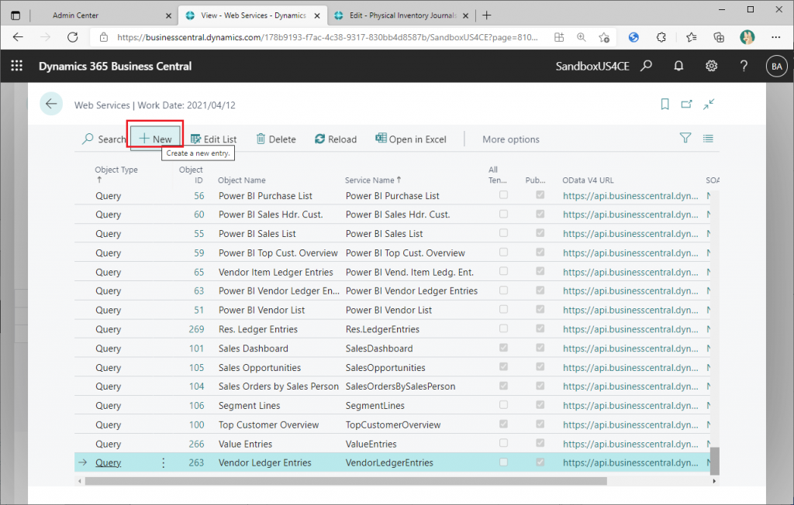Toggle All Tenants checkbox for Sales Dashboard
Screen dimensions: 794x505
503,348
